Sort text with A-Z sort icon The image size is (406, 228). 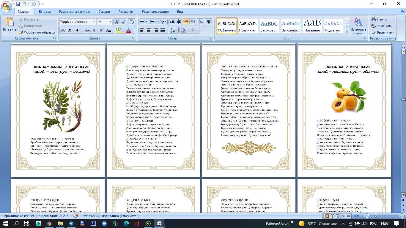pyautogui.click(x=201, y=22)
